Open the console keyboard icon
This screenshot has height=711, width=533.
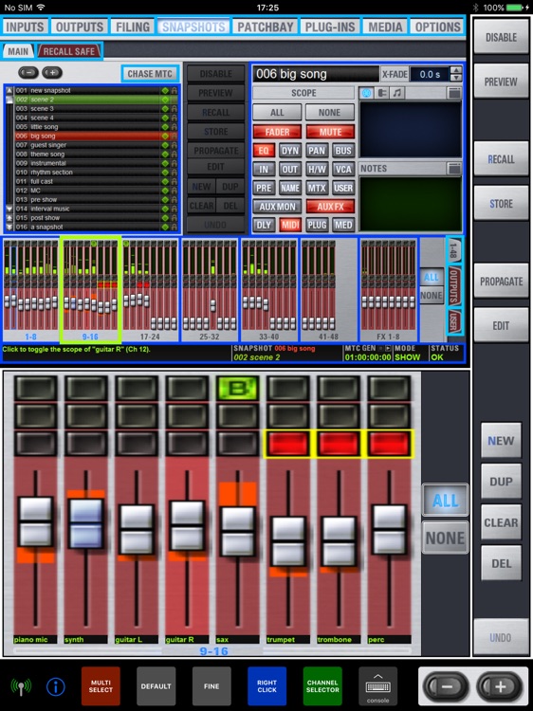pos(377,686)
